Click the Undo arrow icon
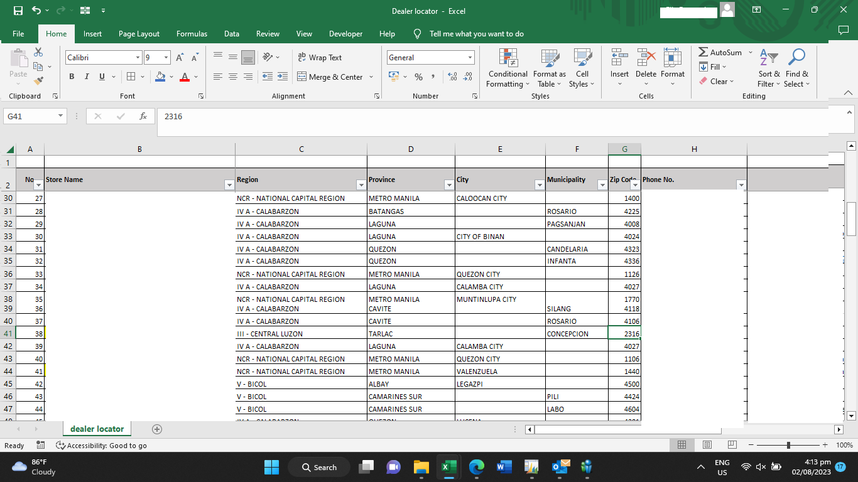The height and width of the screenshot is (482, 858). coord(36,11)
